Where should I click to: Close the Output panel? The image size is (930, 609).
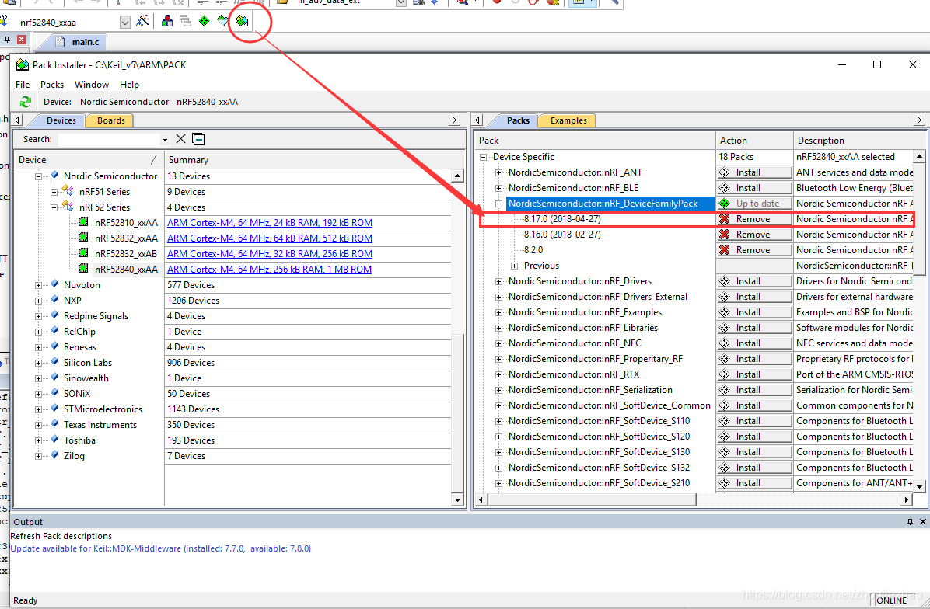[x=922, y=521]
